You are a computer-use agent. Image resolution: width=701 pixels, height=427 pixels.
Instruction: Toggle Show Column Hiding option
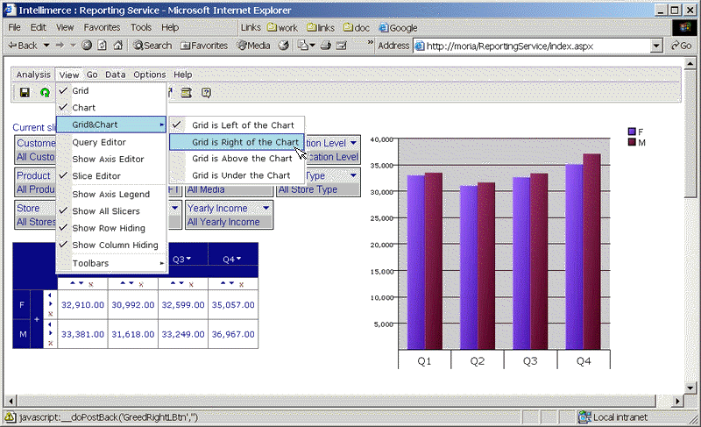[x=111, y=245]
